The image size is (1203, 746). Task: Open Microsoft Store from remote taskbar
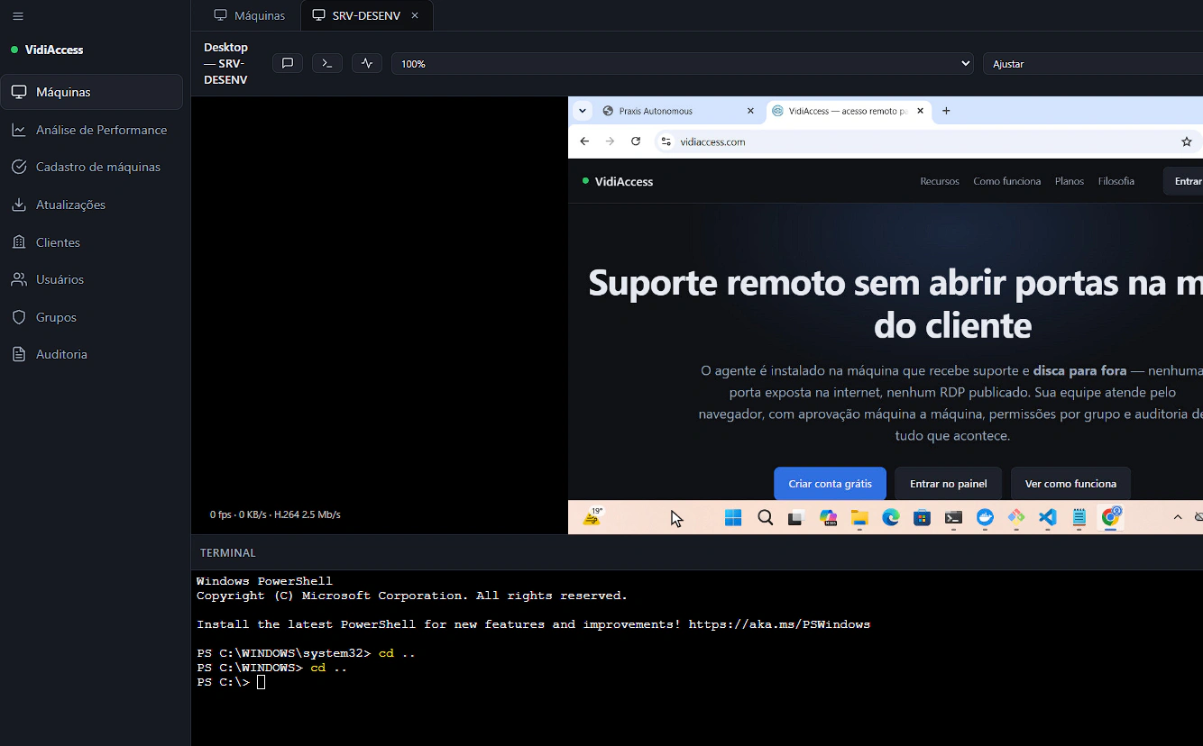(x=922, y=518)
